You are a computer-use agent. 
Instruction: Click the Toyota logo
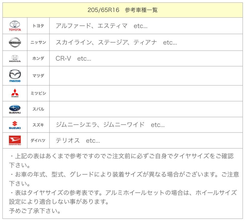[x=15, y=26]
